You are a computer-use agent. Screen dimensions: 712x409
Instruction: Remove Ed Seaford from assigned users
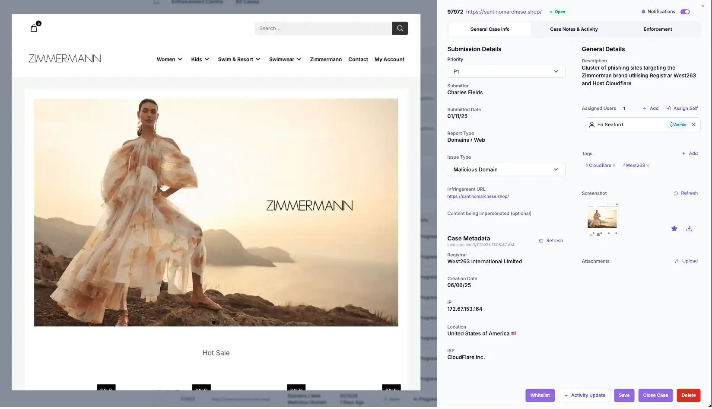[x=693, y=125]
